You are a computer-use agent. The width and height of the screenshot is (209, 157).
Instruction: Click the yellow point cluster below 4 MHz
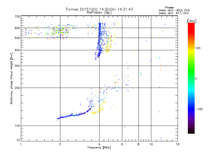click(94, 113)
